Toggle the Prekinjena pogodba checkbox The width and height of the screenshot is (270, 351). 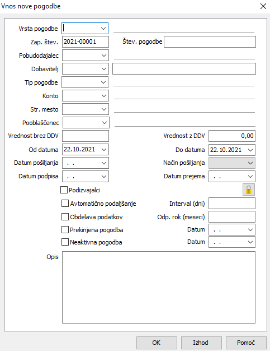pos(65,230)
